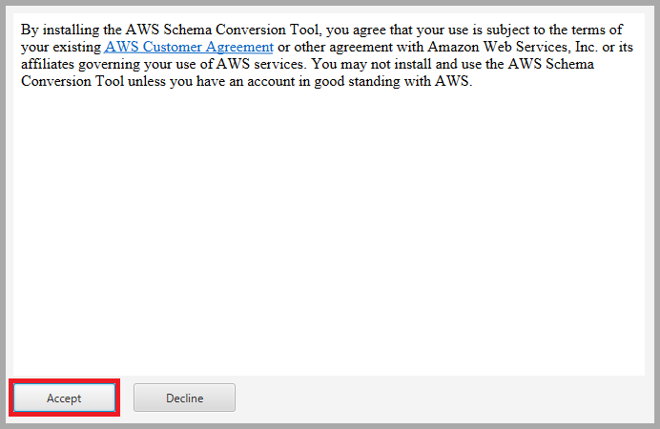Viewport: 660px width, 429px height.
Task: Decline the AWS license agreement
Action: (x=184, y=398)
